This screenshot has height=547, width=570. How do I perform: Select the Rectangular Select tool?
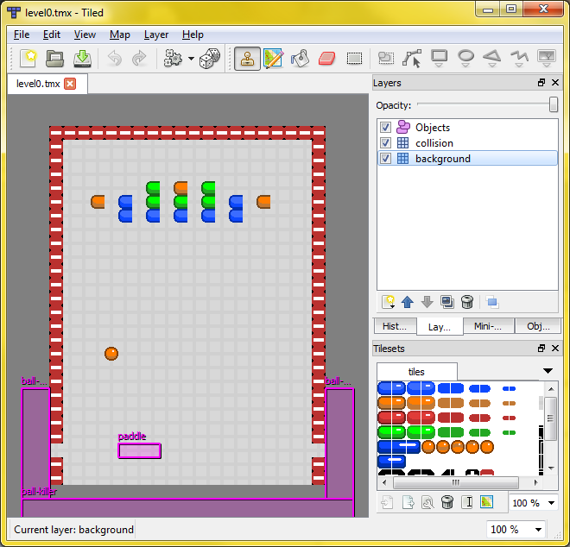[x=354, y=58]
